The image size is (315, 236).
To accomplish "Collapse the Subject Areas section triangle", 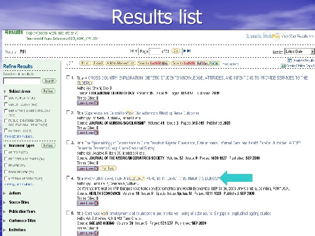I will click(5, 91).
